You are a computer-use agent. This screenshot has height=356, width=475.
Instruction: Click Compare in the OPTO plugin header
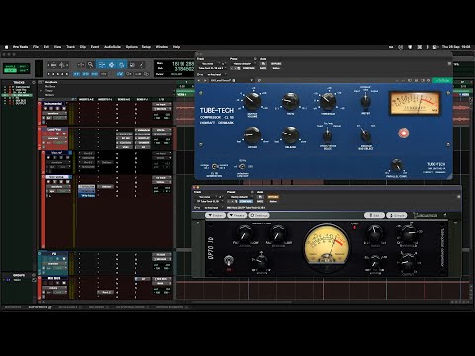pos(246,201)
